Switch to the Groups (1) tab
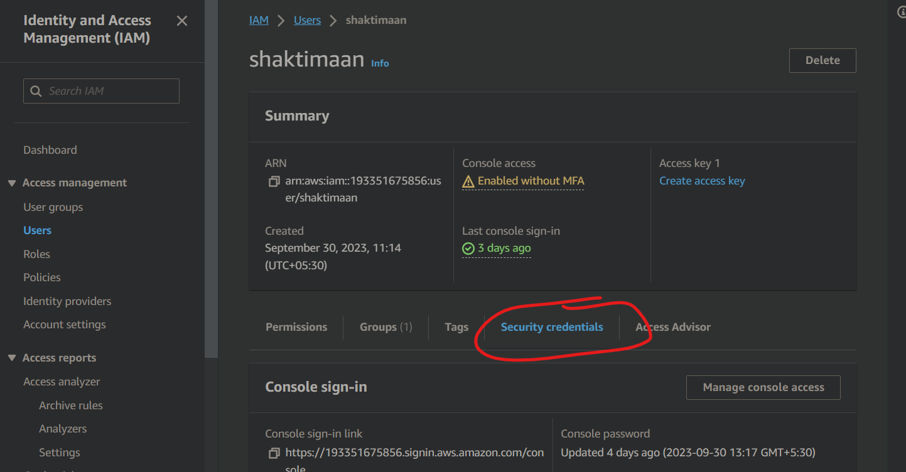This screenshot has height=472, width=906. point(386,327)
